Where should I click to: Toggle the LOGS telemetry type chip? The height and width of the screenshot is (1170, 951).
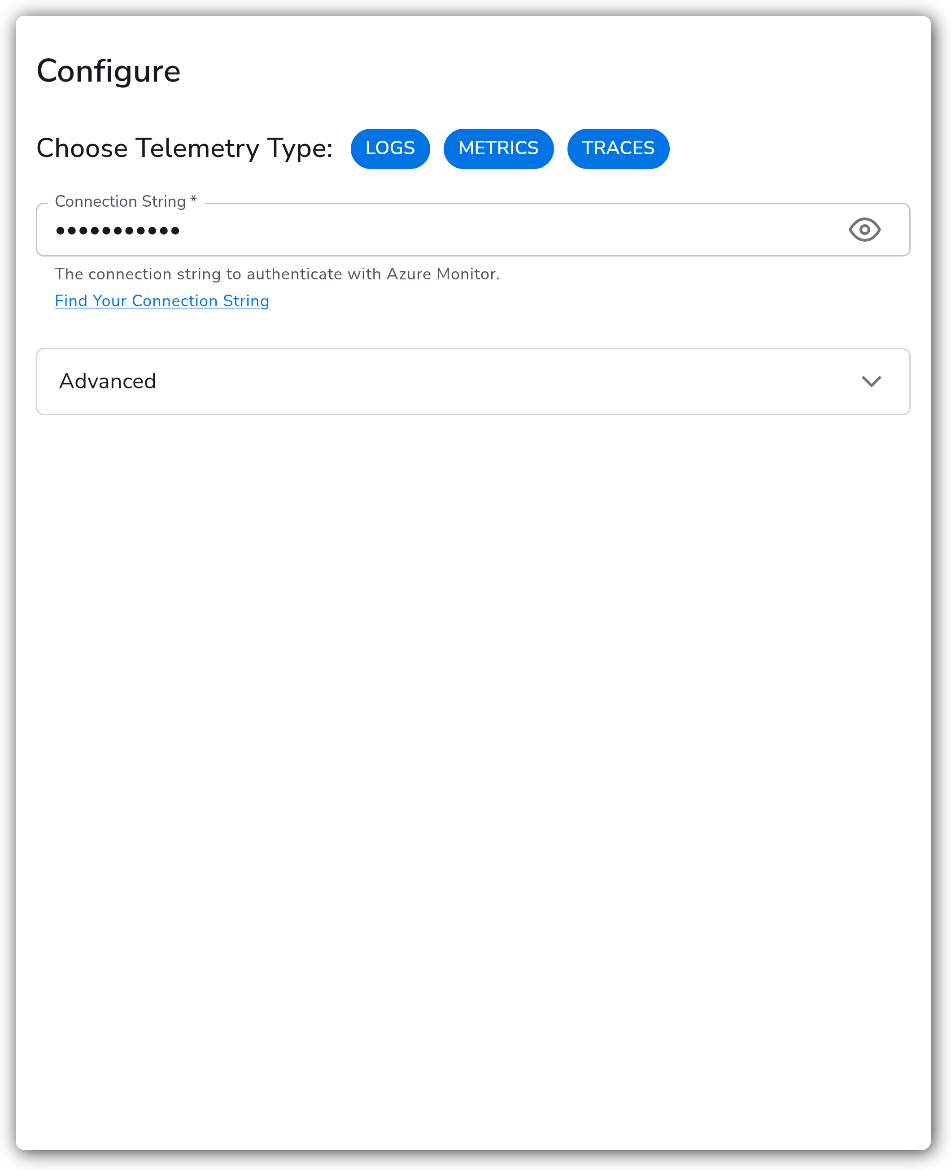click(x=390, y=148)
